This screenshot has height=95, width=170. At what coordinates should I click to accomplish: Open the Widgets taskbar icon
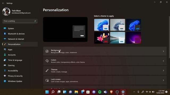click(x=65, y=92)
